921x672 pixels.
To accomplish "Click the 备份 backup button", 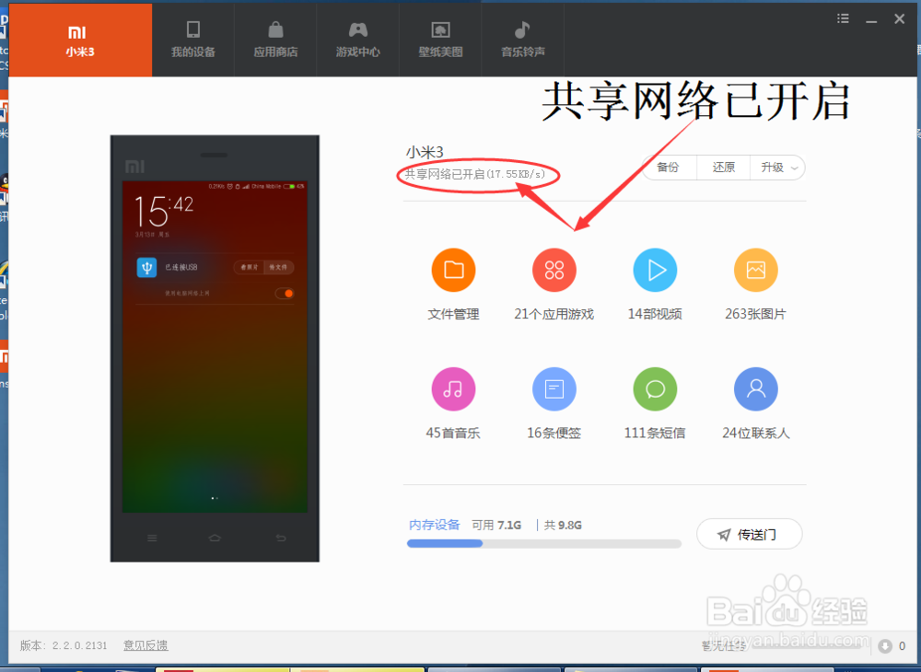I will [x=668, y=168].
